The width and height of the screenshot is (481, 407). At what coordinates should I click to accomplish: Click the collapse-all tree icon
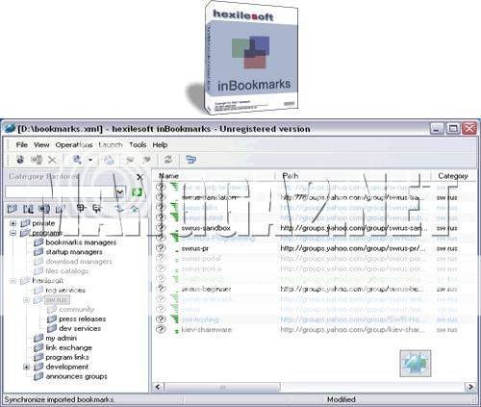pos(96,209)
